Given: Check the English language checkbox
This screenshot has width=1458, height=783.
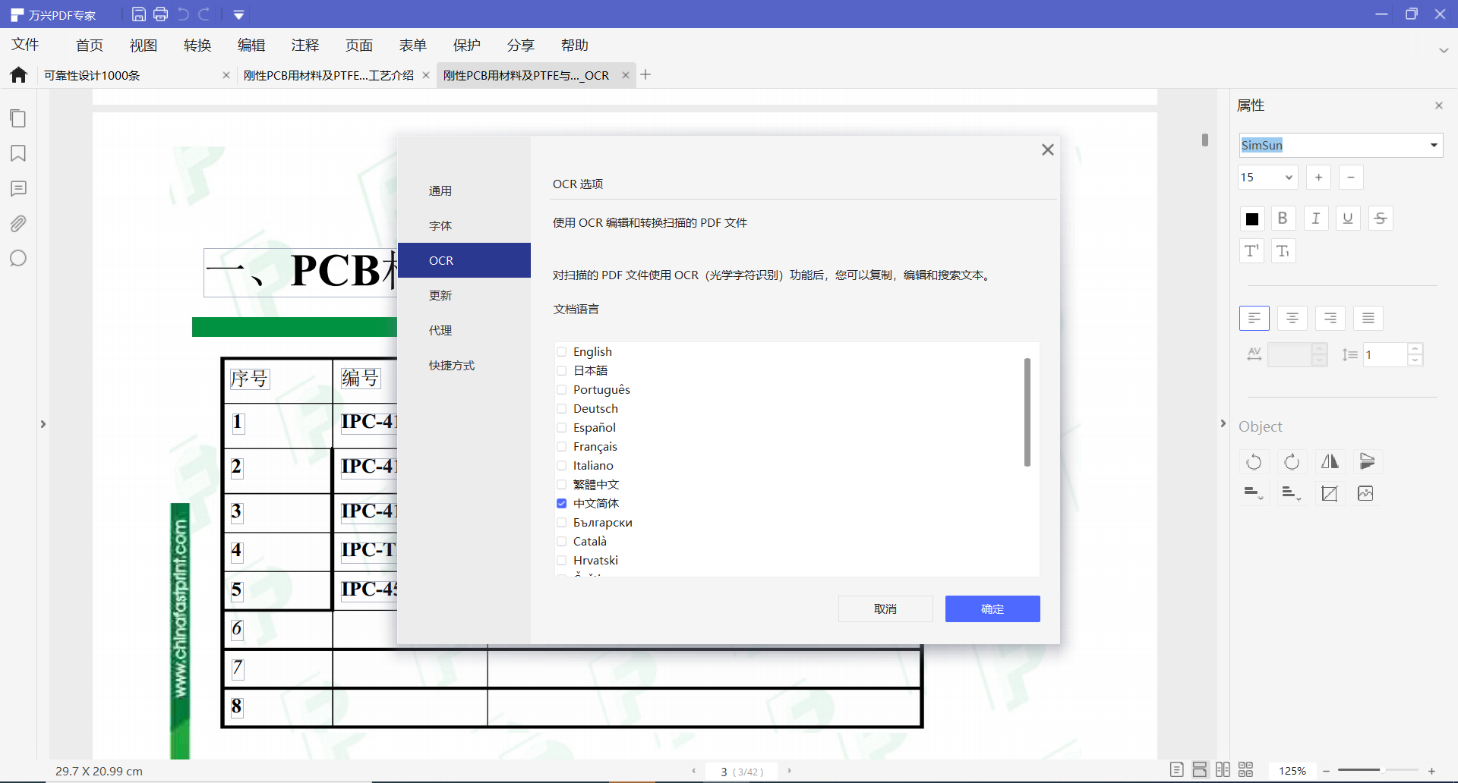Looking at the screenshot, I should [x=562, y=352].
